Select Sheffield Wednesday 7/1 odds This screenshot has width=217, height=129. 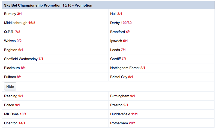[x=41, y=59]
